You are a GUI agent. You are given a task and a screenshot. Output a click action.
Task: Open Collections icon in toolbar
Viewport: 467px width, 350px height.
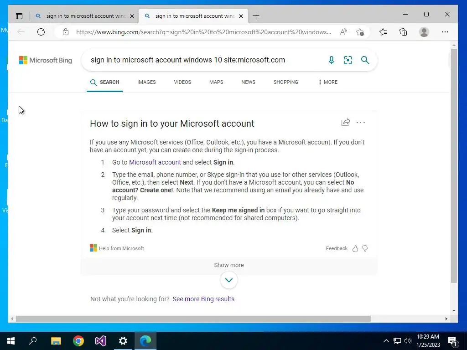[x=403, y=32]
